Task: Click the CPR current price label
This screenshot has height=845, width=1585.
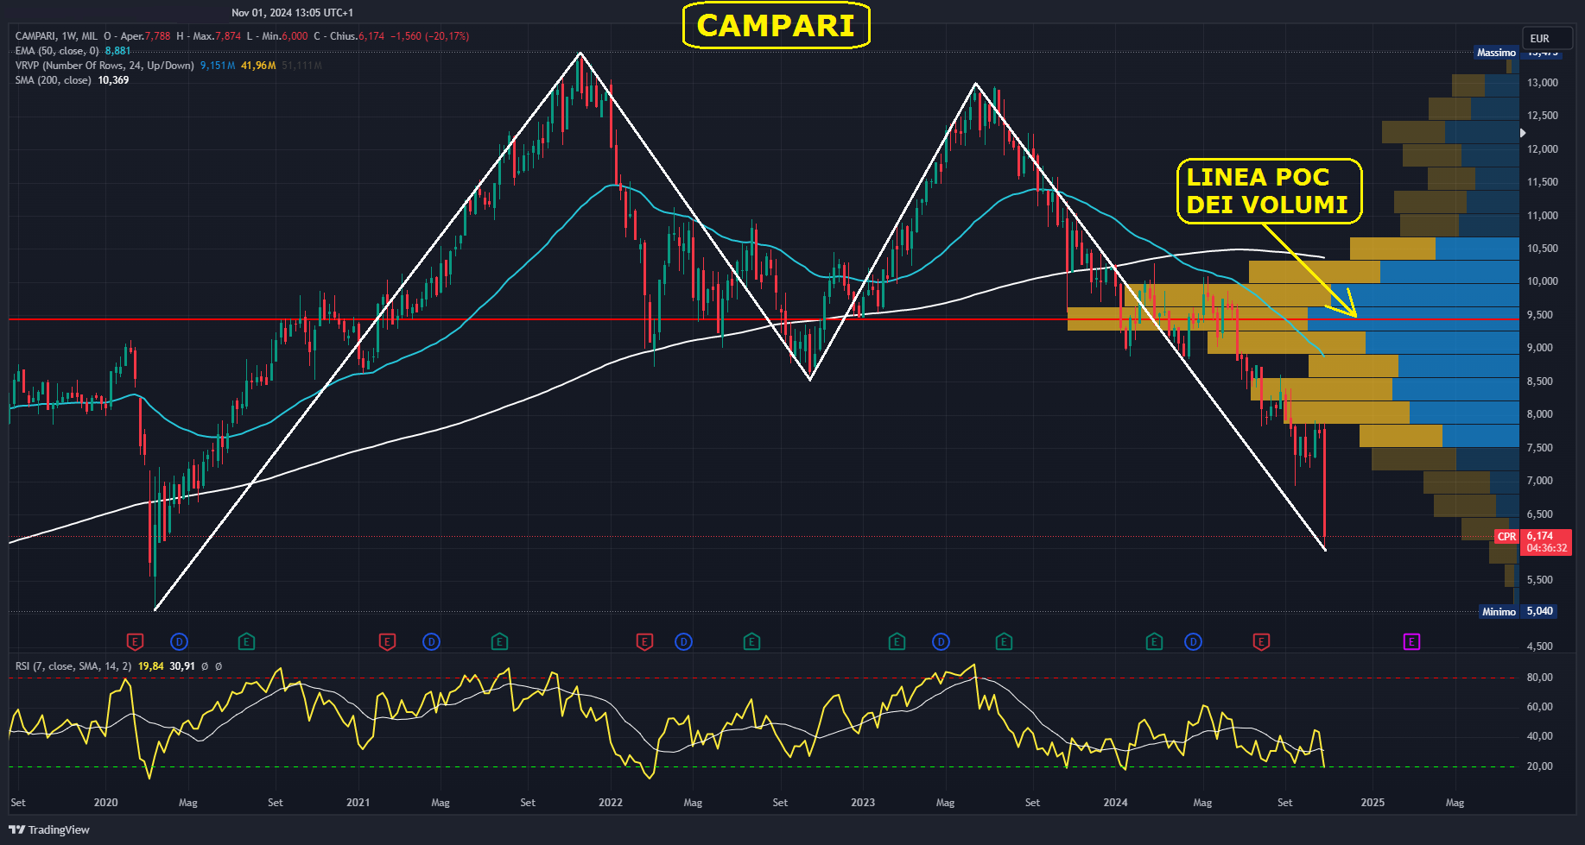Action: [x=1506, y=537]
